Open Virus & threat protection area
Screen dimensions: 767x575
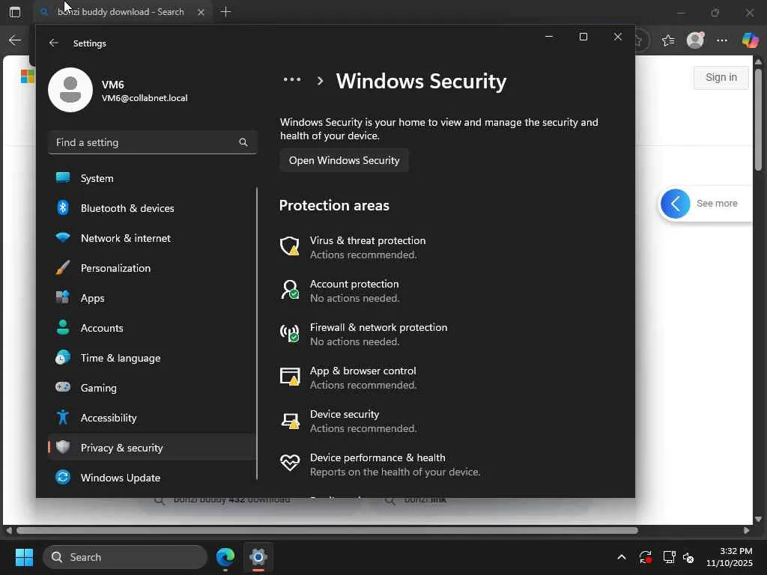[367, 247]
